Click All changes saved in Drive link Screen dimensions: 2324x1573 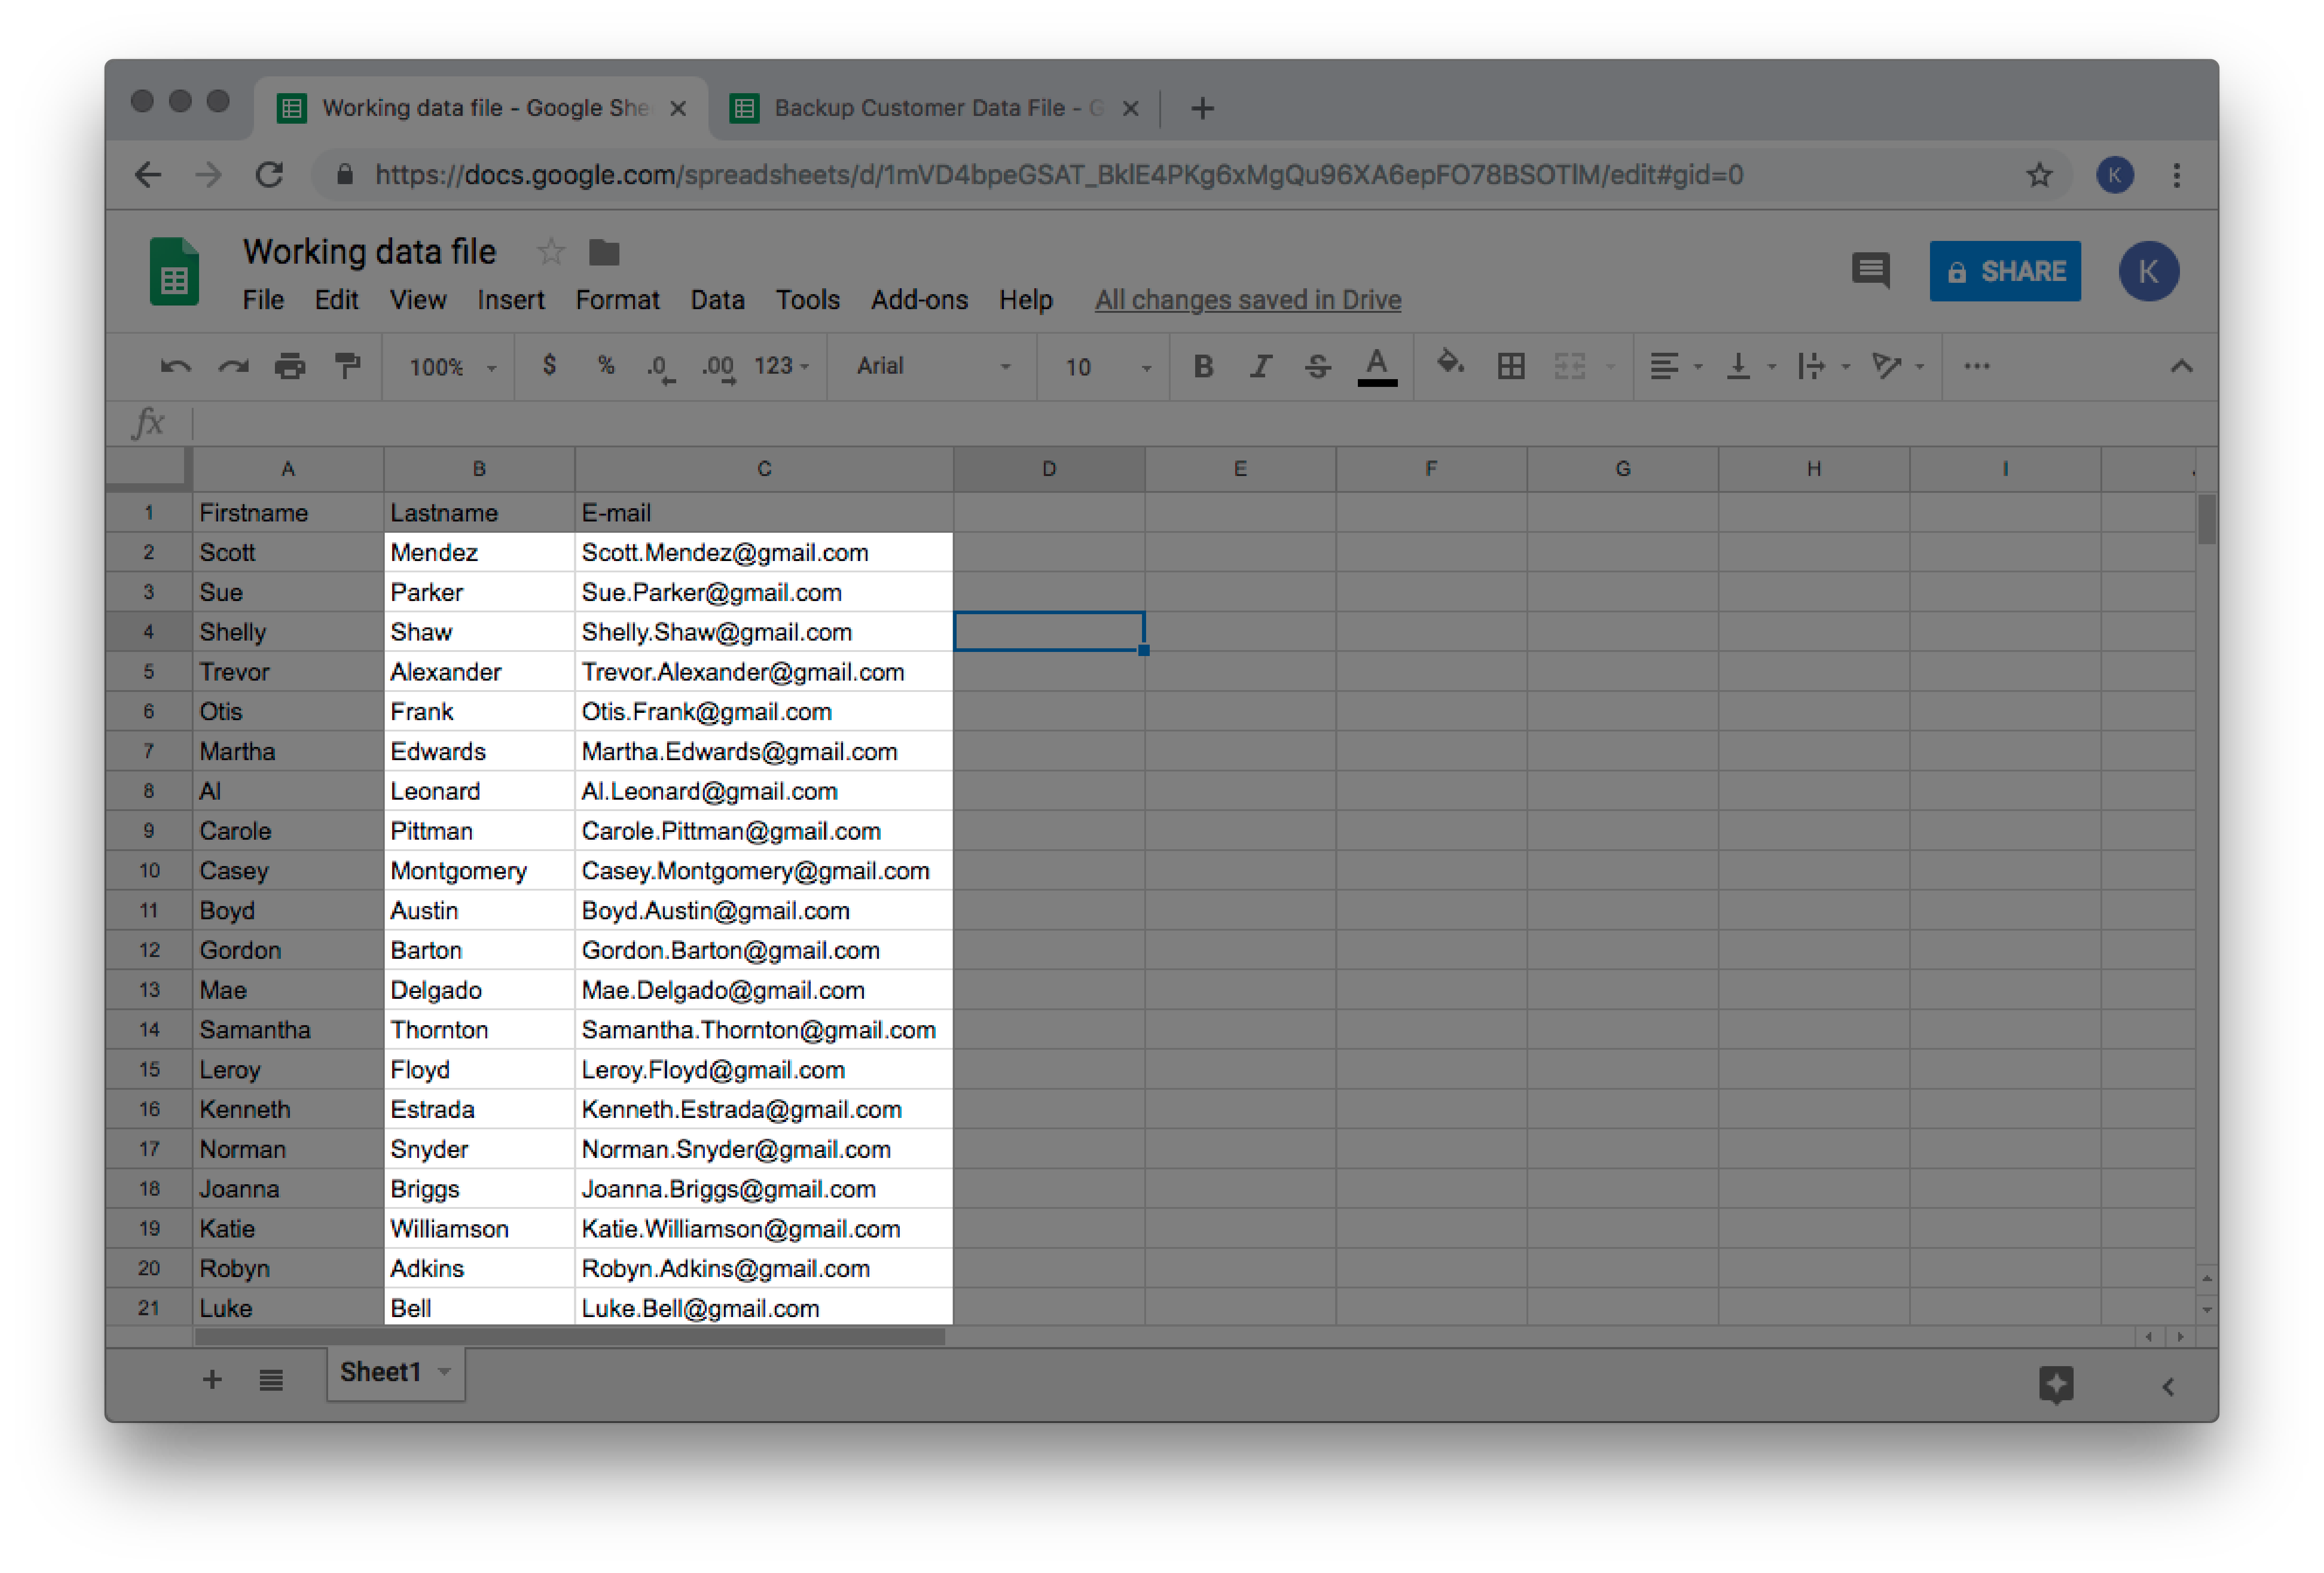coord(1247,300)
